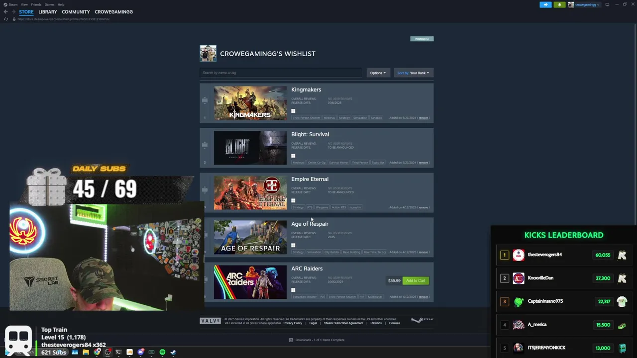
Task: Open OBS Studio from the taskbar
Action: tap(107, 352)
